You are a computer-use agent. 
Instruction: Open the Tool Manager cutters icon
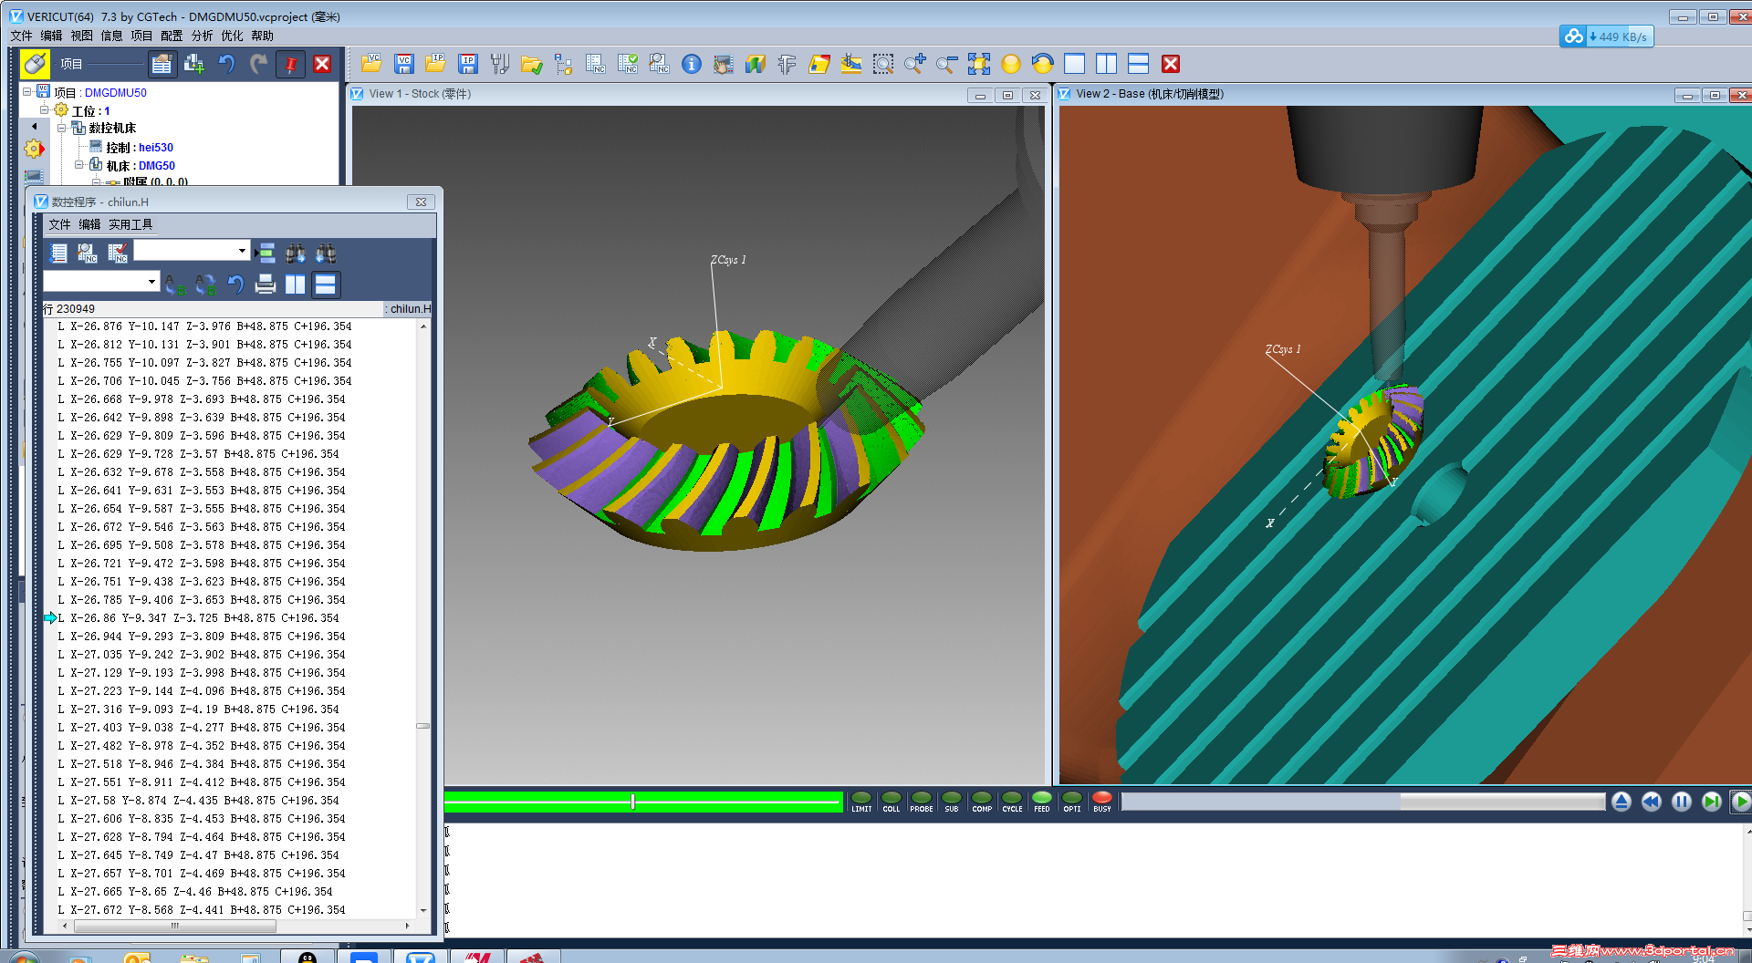(499, 64)
